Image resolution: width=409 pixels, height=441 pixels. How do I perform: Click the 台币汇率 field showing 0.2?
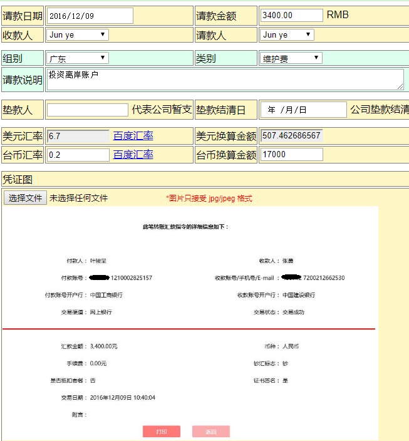(x=78, y=155)
